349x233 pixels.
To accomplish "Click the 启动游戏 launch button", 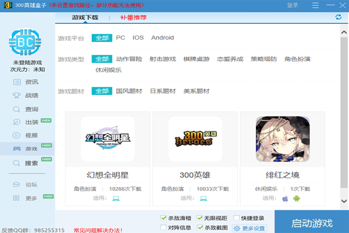I will (x=312, y=221).
